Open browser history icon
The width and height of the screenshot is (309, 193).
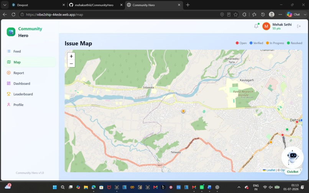pos(263,15)
